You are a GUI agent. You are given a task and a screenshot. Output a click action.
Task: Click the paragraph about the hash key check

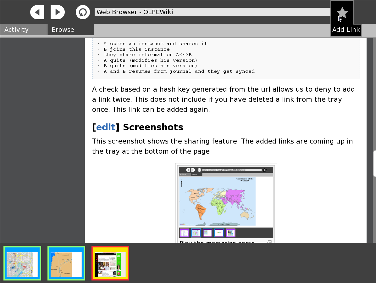[x=223, y=99]
